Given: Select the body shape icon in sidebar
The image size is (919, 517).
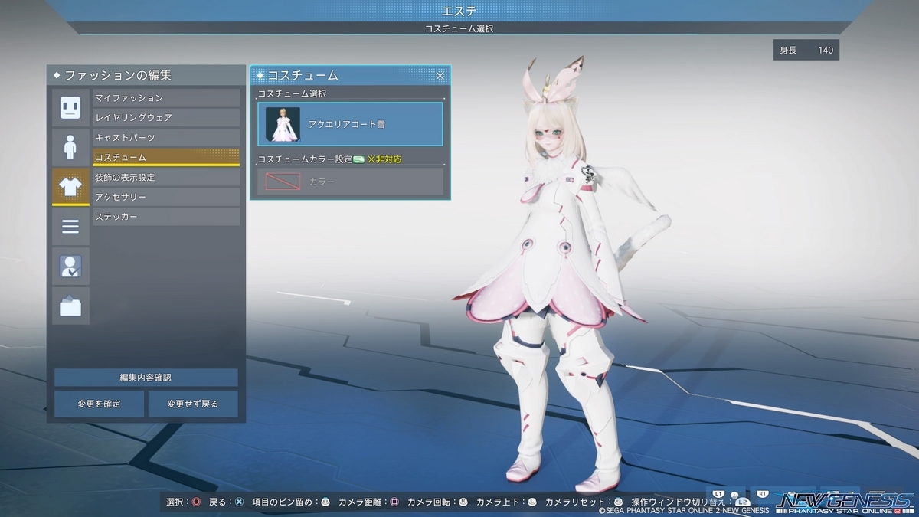Looking at the screenshot, I should [x=70, y=147].
